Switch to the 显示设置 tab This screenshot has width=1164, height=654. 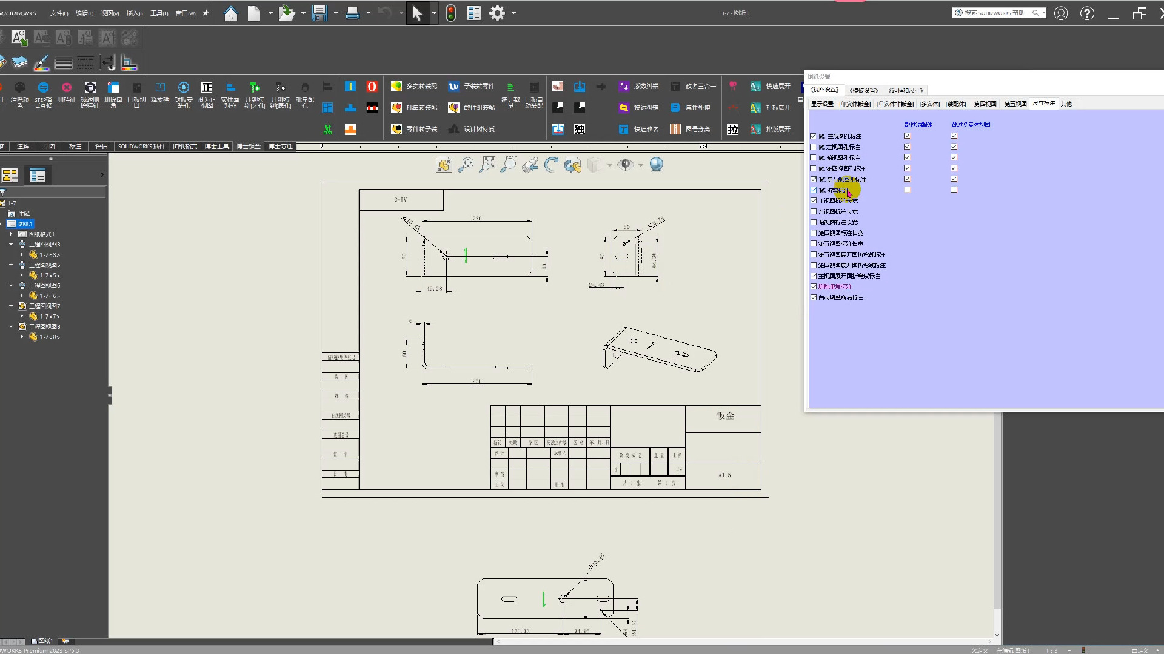pyautogui.click(x=822, y=104)
